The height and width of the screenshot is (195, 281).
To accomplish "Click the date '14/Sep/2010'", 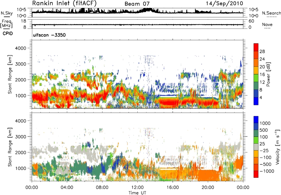I will click(x=224, y=3).
